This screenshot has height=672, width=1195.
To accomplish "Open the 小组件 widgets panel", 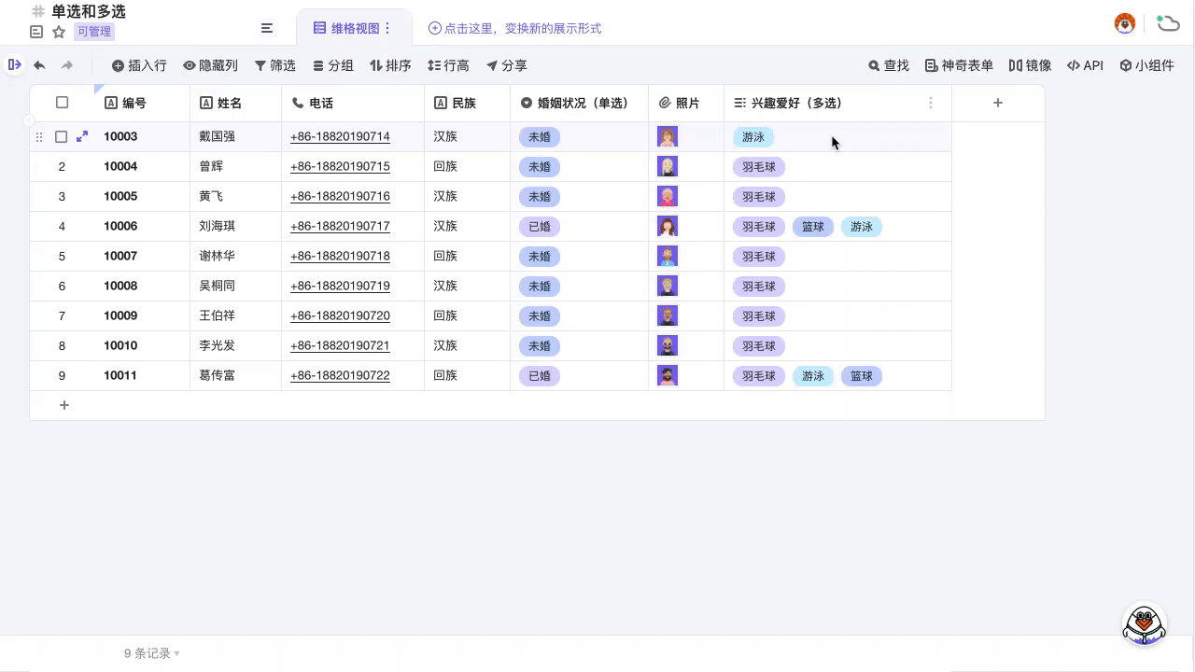I will 1147,65.
